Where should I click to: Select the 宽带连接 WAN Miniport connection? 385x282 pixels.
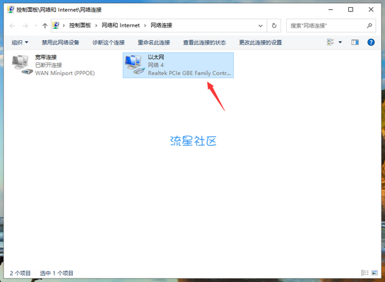coord(54,65)
